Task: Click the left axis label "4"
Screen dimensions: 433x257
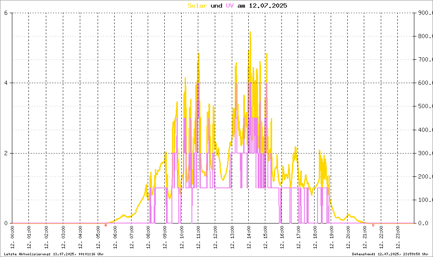Action: pos(6,83)
